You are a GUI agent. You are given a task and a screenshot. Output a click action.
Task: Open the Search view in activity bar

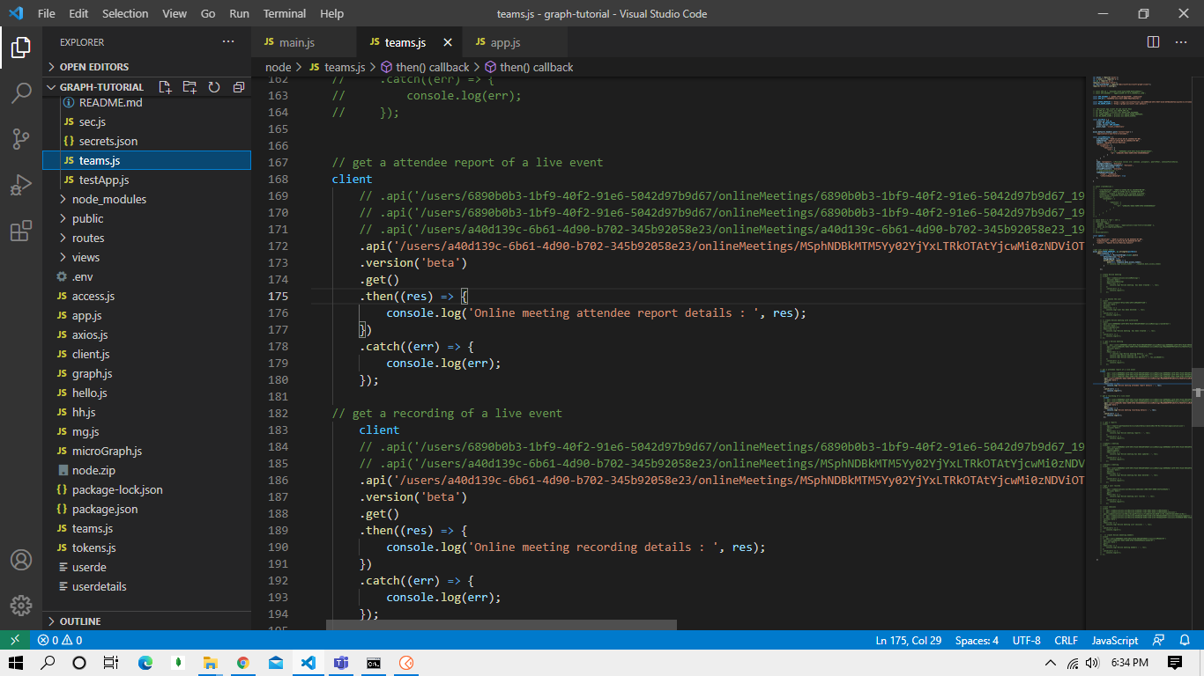pos(21,93)
